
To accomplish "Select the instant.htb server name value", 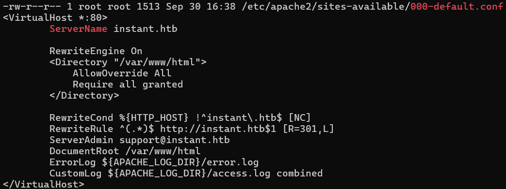I will [x=146, y=29].
